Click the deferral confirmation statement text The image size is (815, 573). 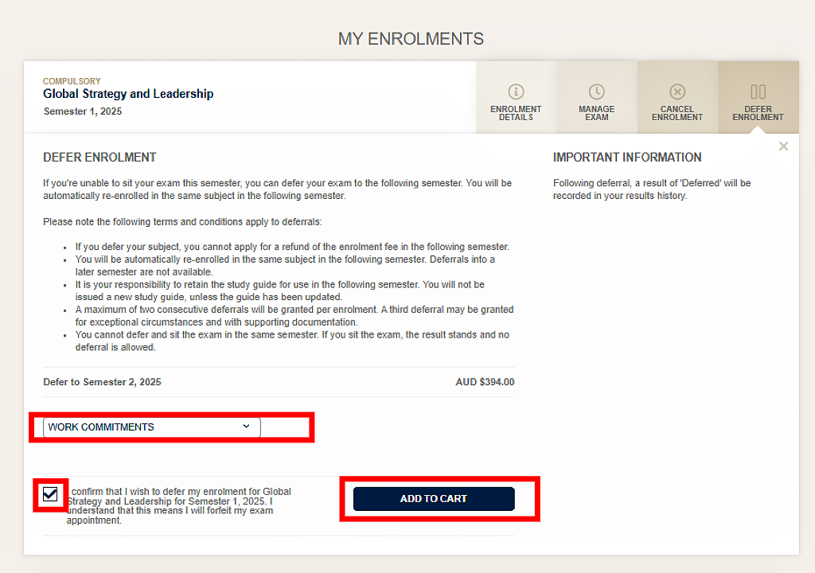(x=179, y=506)
